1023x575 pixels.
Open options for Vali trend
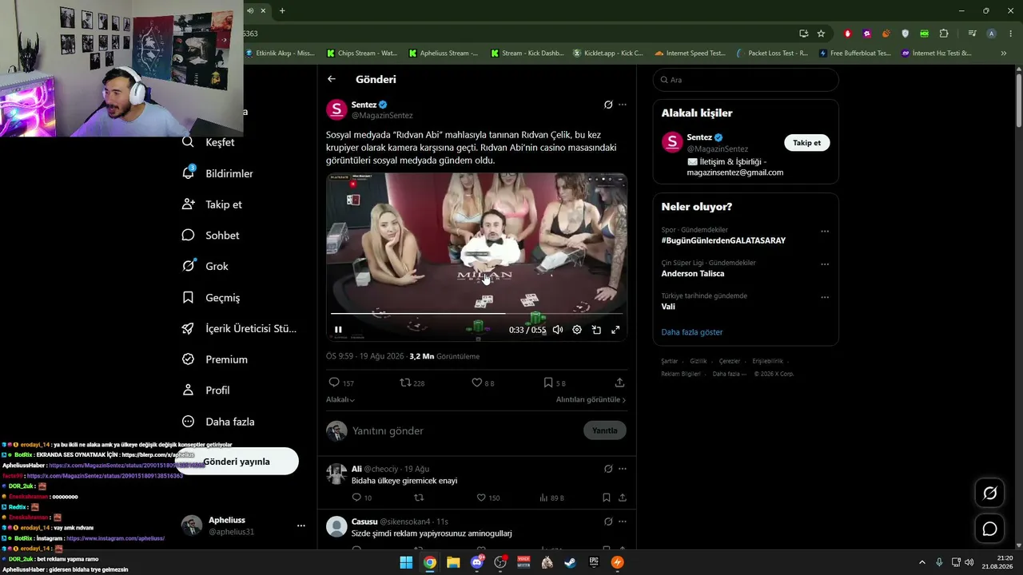coord(825,297)
